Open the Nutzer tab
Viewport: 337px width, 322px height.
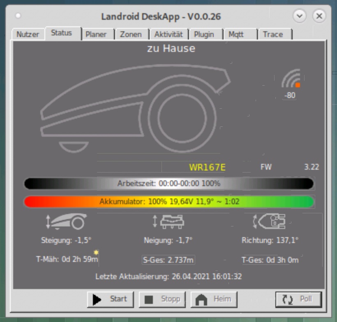(x=28, y=34)
